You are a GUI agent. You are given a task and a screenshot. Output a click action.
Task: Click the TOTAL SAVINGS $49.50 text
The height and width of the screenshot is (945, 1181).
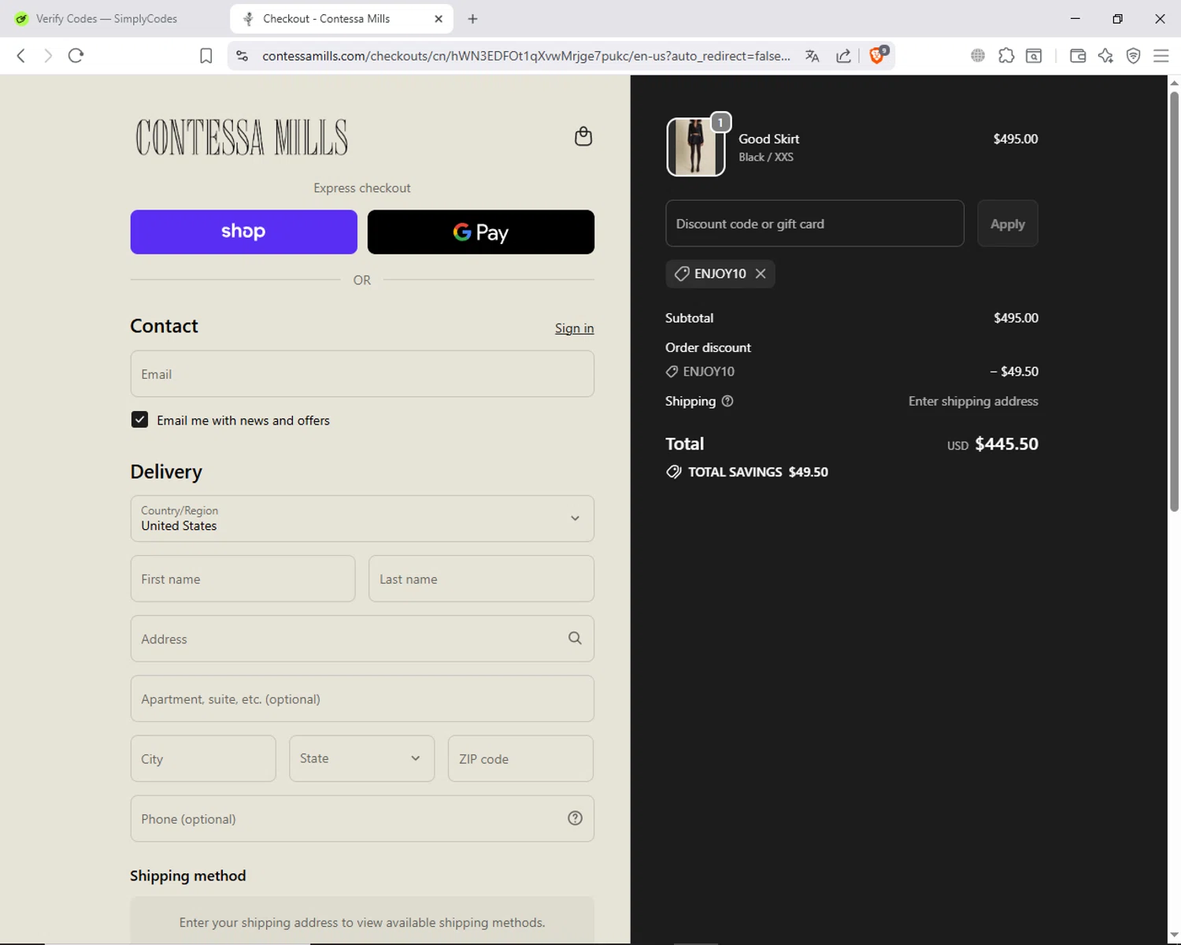coord(757,472)
